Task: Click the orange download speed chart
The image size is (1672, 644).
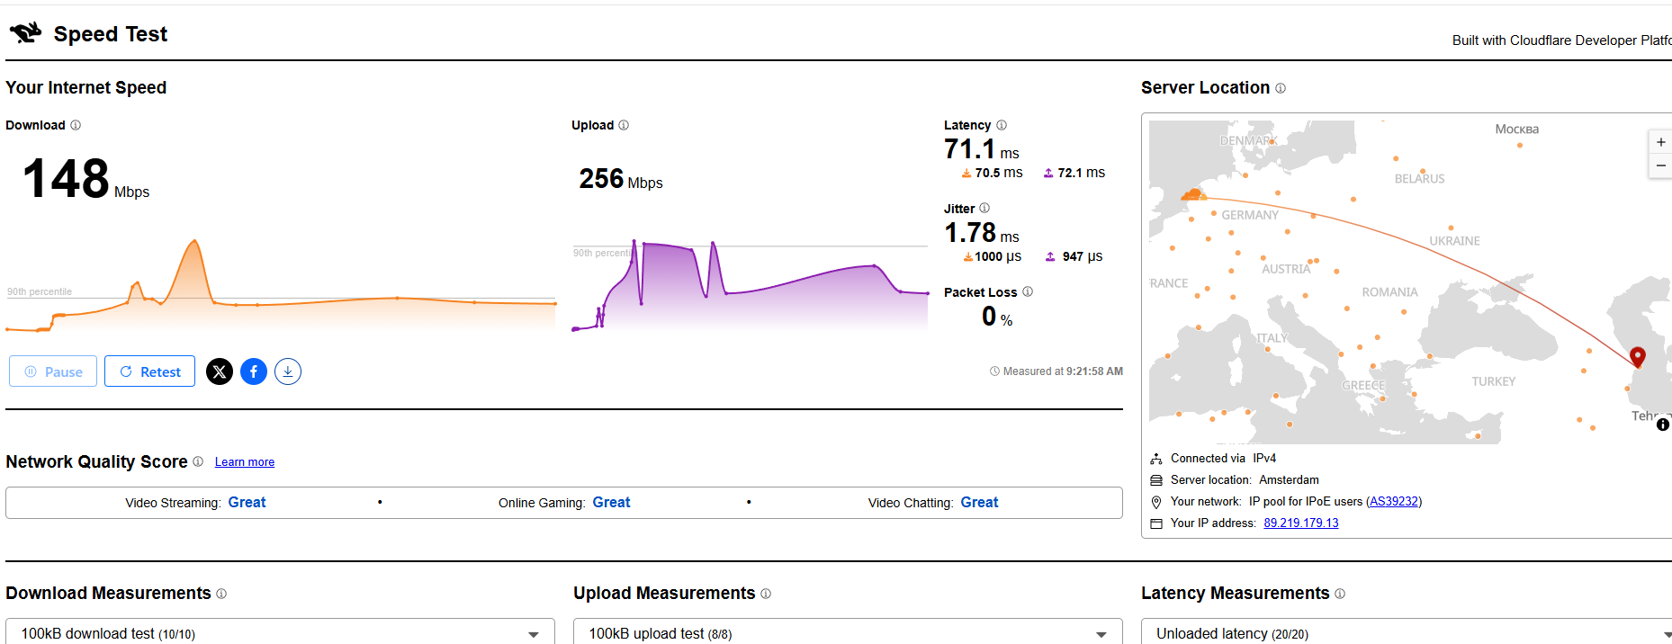Action: point(281,284)
